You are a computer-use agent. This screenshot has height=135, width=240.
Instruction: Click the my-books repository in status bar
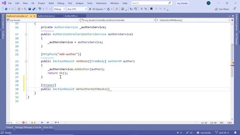pyautogui.click(x=204, y=133)
